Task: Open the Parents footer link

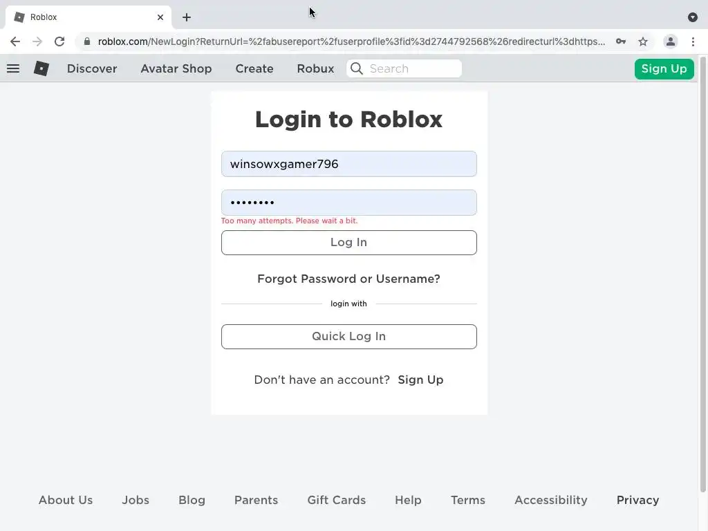Action: [256, 500]
